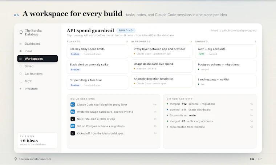
Task: Open 'Proxy layer between app and provider' card
Action: click(161, 51)
